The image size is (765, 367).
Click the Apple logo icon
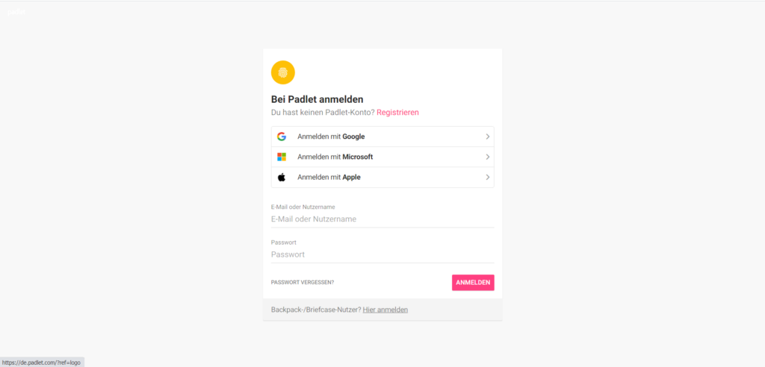pos(282,177)
